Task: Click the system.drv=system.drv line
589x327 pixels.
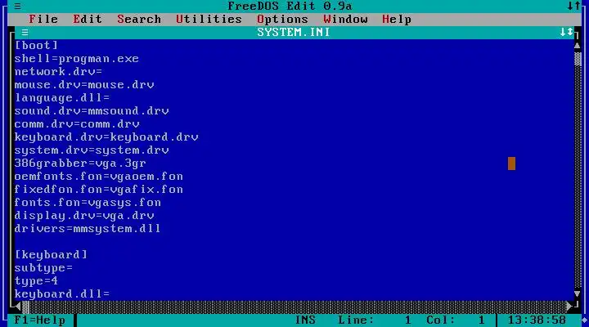Action: 92,150
